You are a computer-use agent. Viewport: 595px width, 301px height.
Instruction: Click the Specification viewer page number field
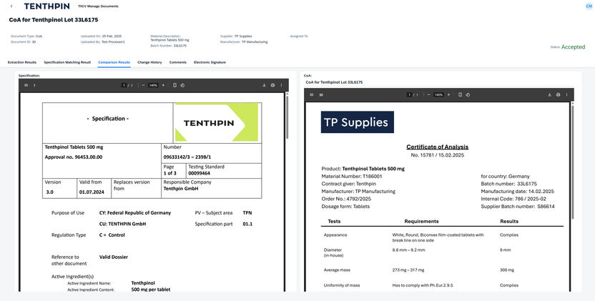click(x=124, y=85)
